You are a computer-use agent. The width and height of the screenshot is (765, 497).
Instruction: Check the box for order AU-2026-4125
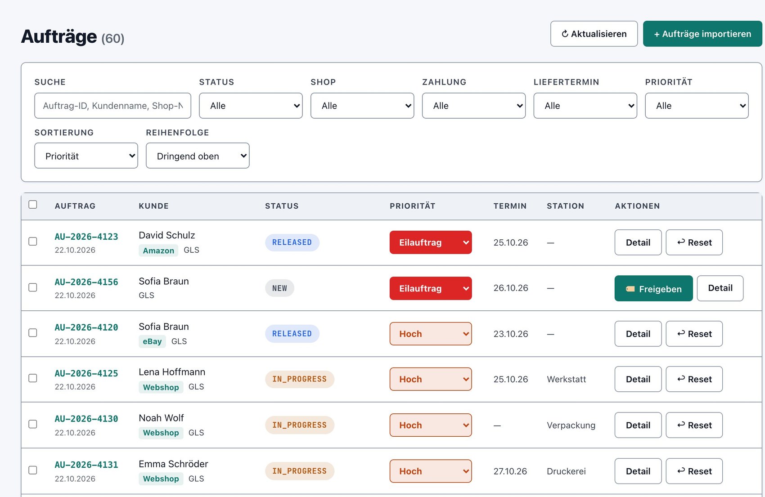[x=33, y=378]
